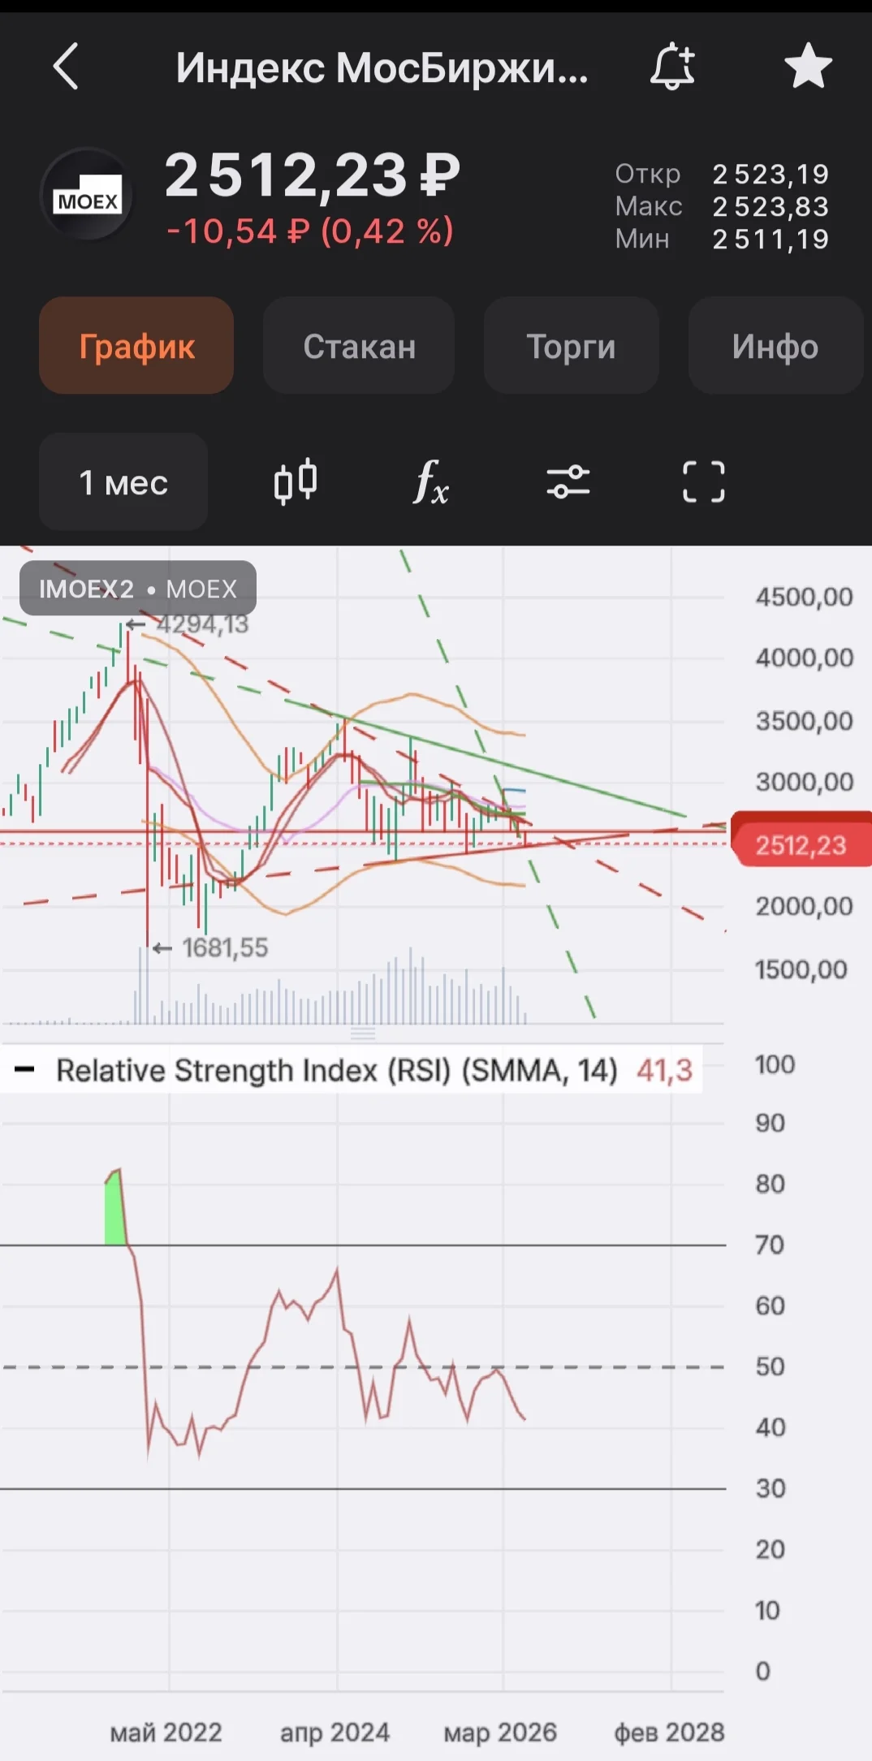Tap 1500,00 on the price scale
The width and height of the screenshot is (872, 1761).
pyautogui.click(x=801, y=969)
